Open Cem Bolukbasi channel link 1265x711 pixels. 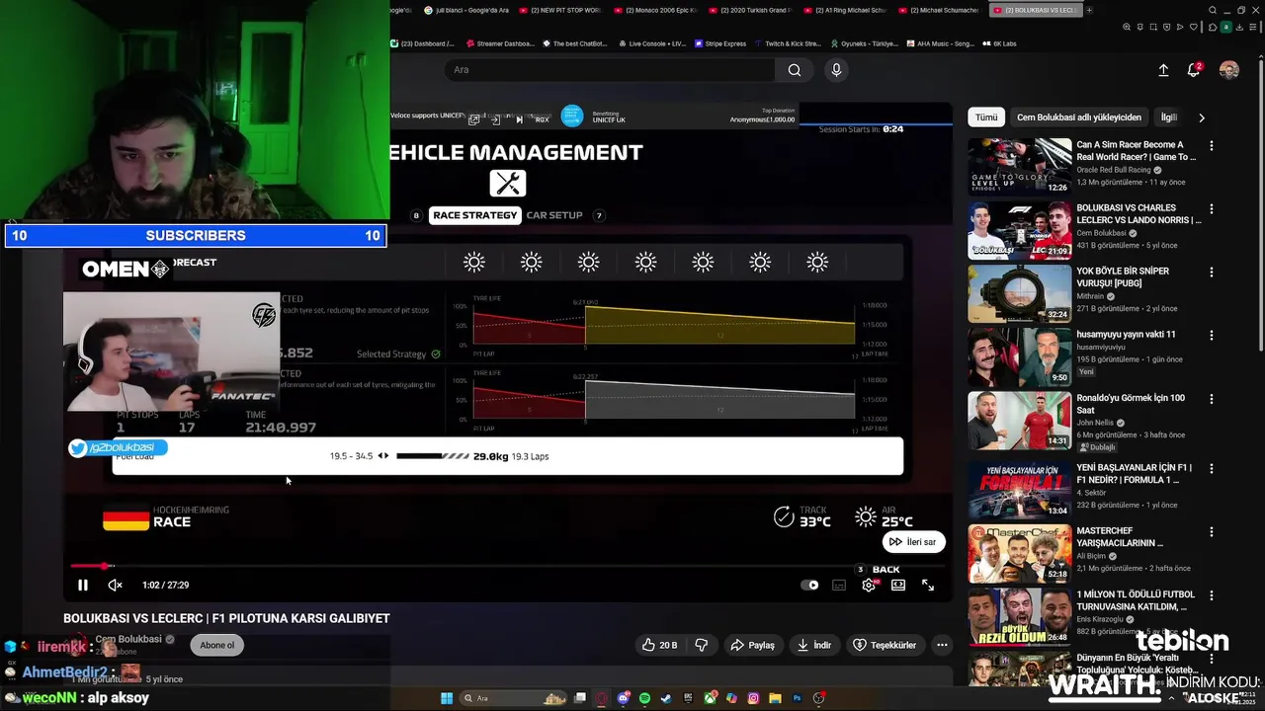(x=128, y=639)
